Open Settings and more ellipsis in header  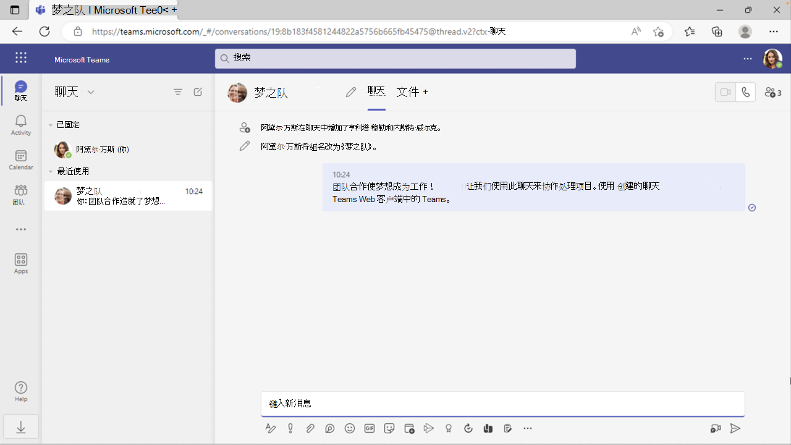point(748,59)
